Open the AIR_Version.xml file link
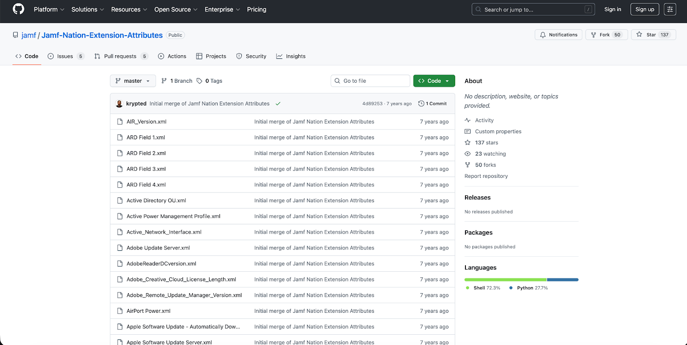This screenshot has width=687, height=345. coord(146,122)
